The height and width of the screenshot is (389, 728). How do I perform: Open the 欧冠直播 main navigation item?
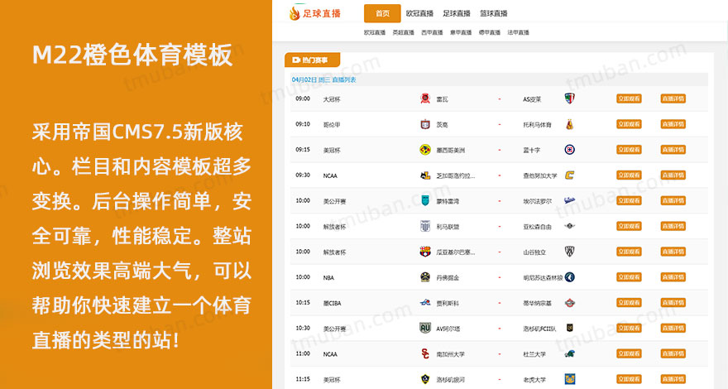coord(419,13)
